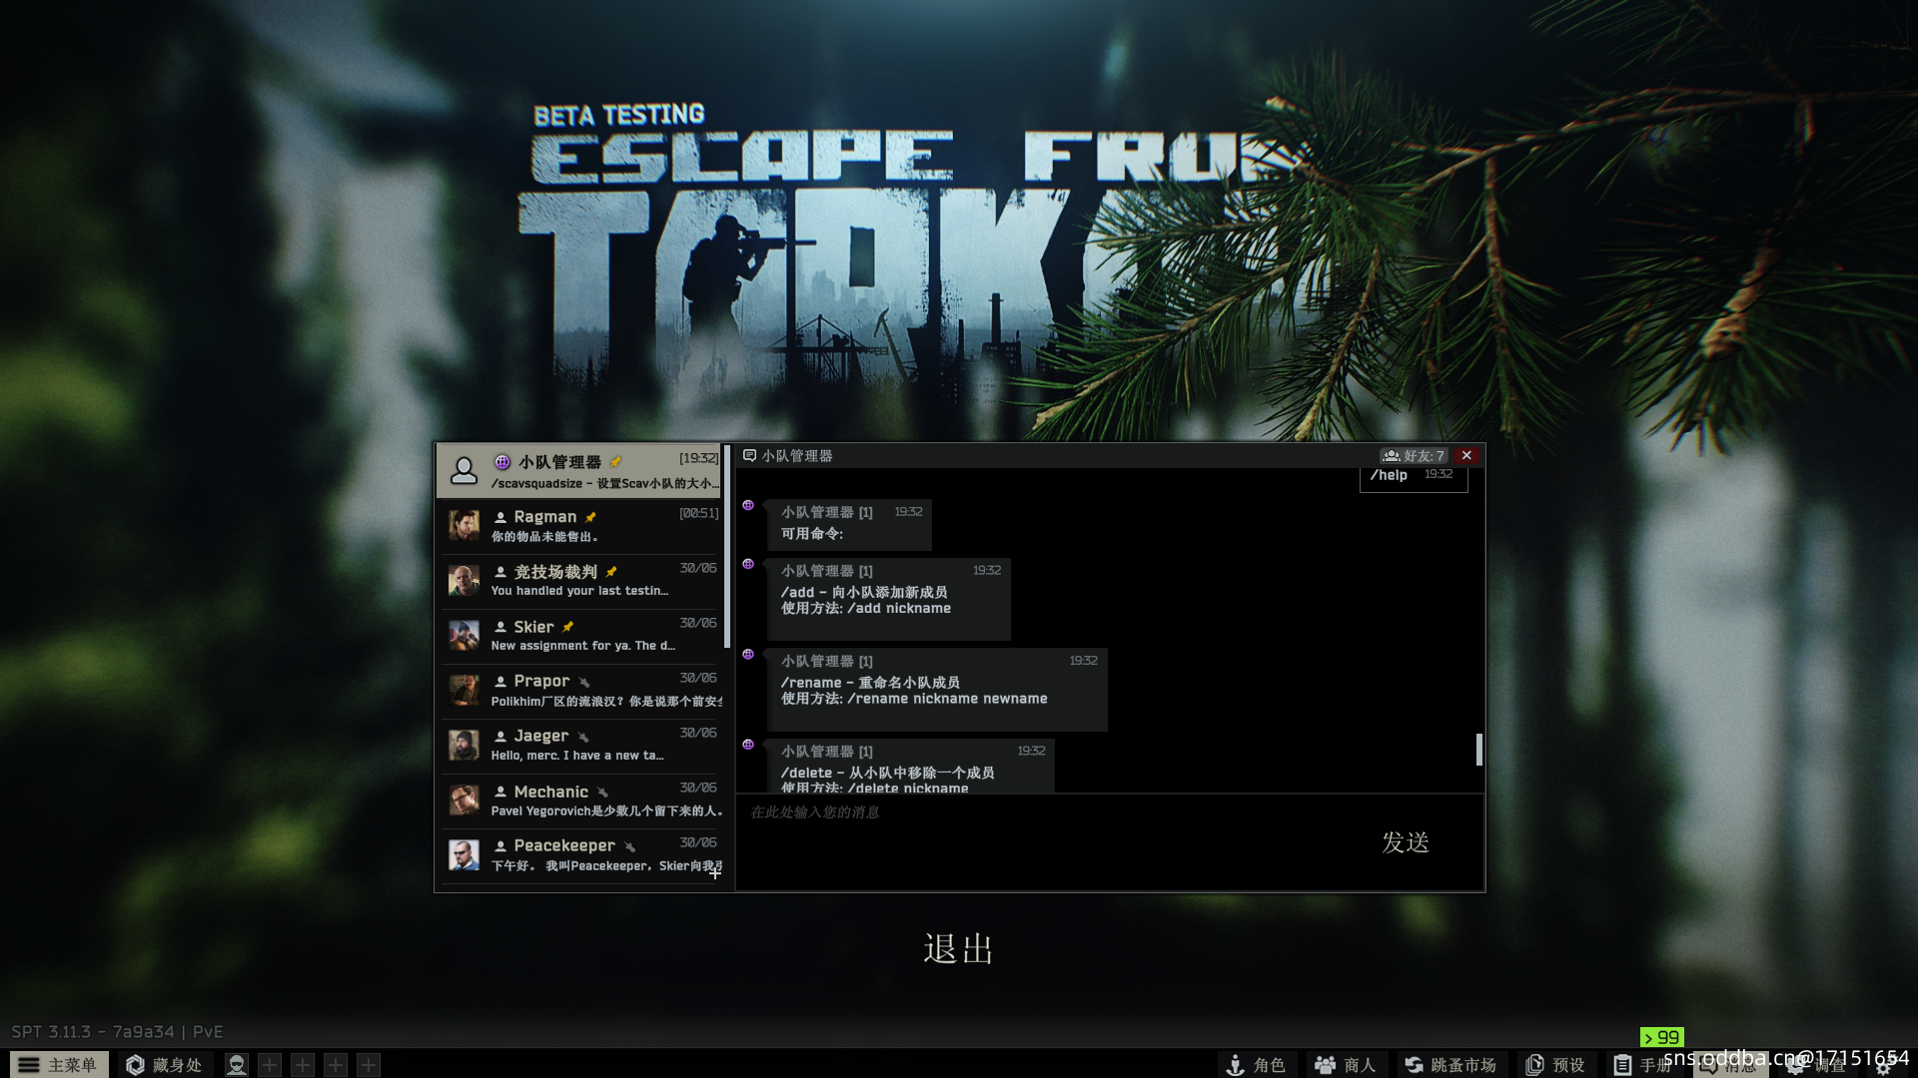Toggle the pin on Ragman conversation

point(590,517)
